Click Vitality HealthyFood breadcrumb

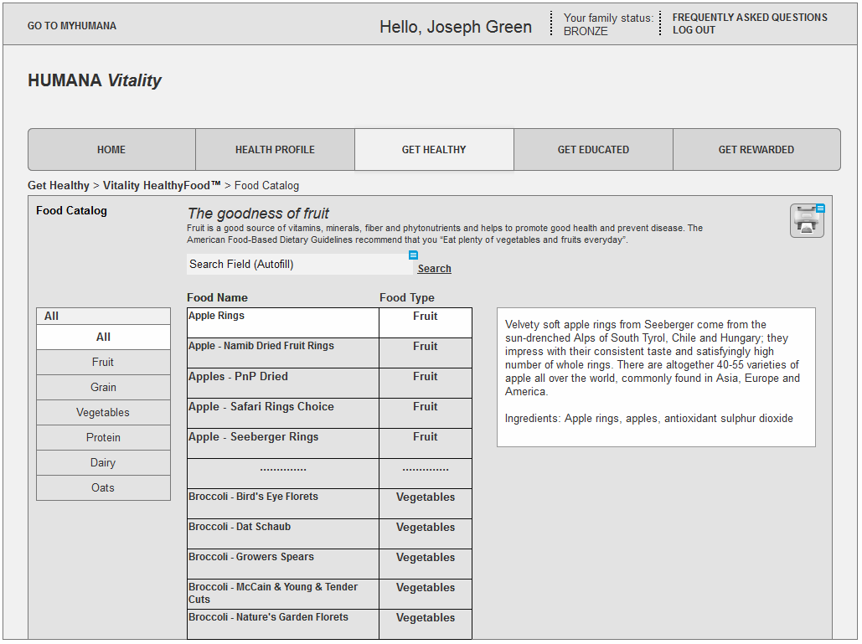click(x=162, y=186)
